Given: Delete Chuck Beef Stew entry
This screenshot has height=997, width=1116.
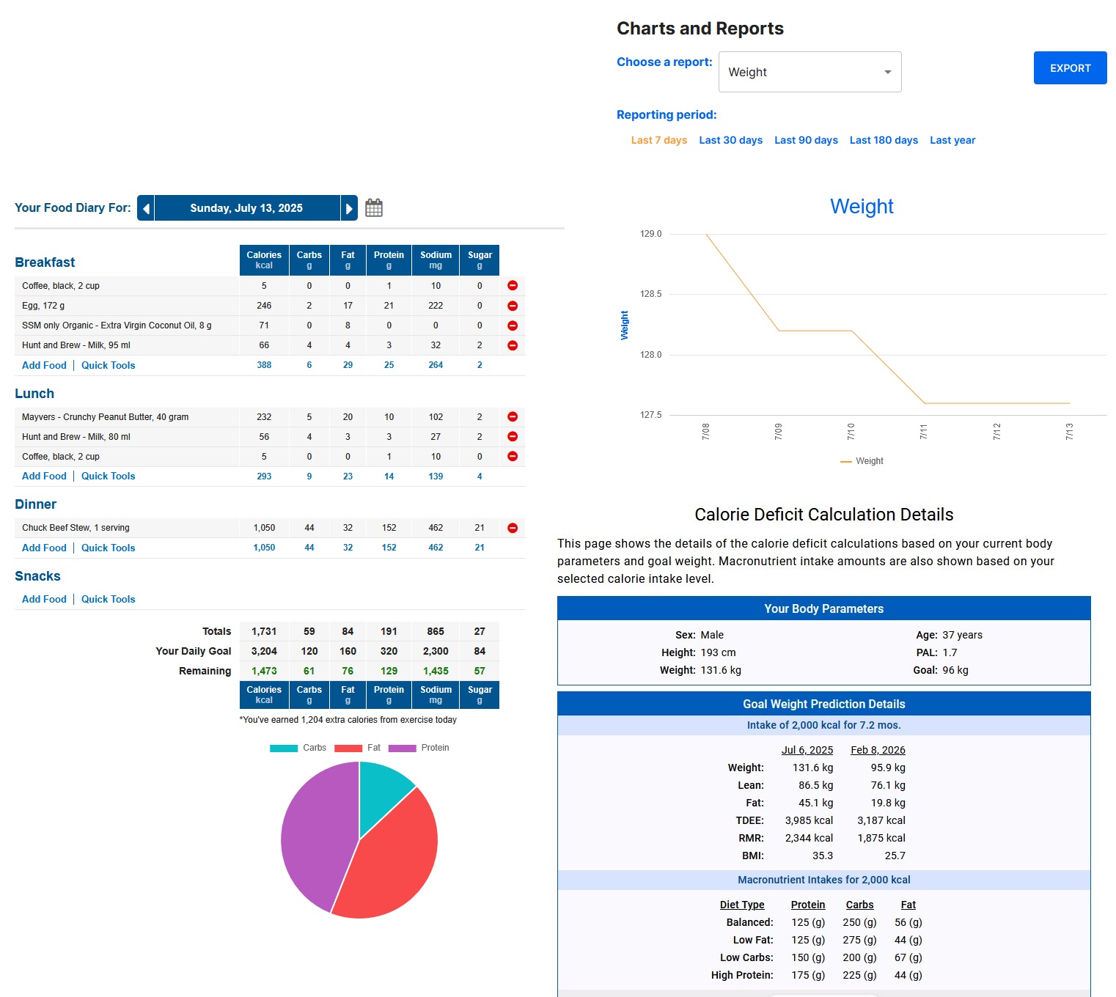Looking at the screenshot, I should click(x=513, y=528).
